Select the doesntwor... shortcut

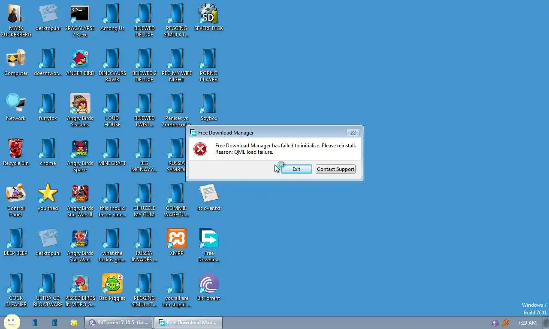[x=48, y=62]
